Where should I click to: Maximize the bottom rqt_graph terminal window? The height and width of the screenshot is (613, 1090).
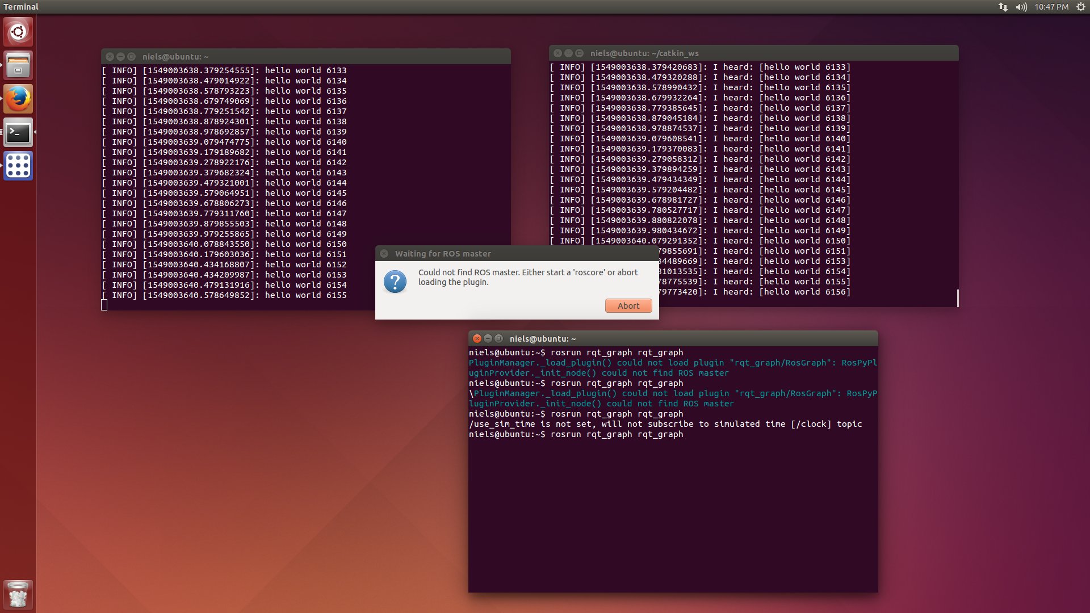click(498, 339)
